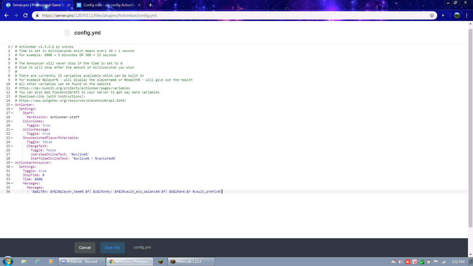Open Discord from the system tray

tap(393, 262)
